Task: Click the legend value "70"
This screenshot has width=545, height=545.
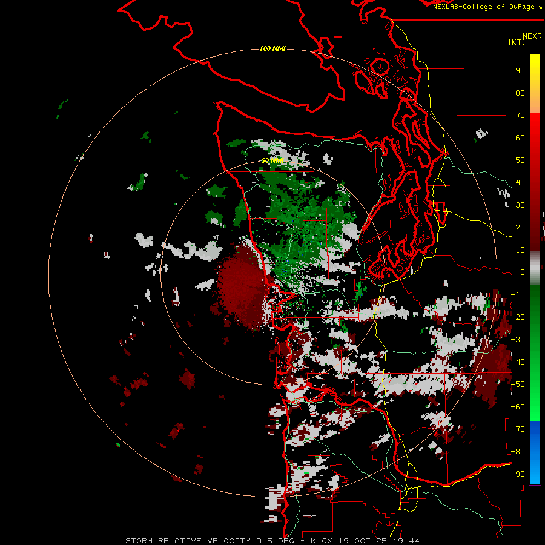Action: point(520,116)
